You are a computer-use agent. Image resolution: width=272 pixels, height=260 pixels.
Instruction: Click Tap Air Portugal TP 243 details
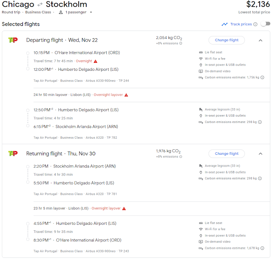click(x=81, y=251)
